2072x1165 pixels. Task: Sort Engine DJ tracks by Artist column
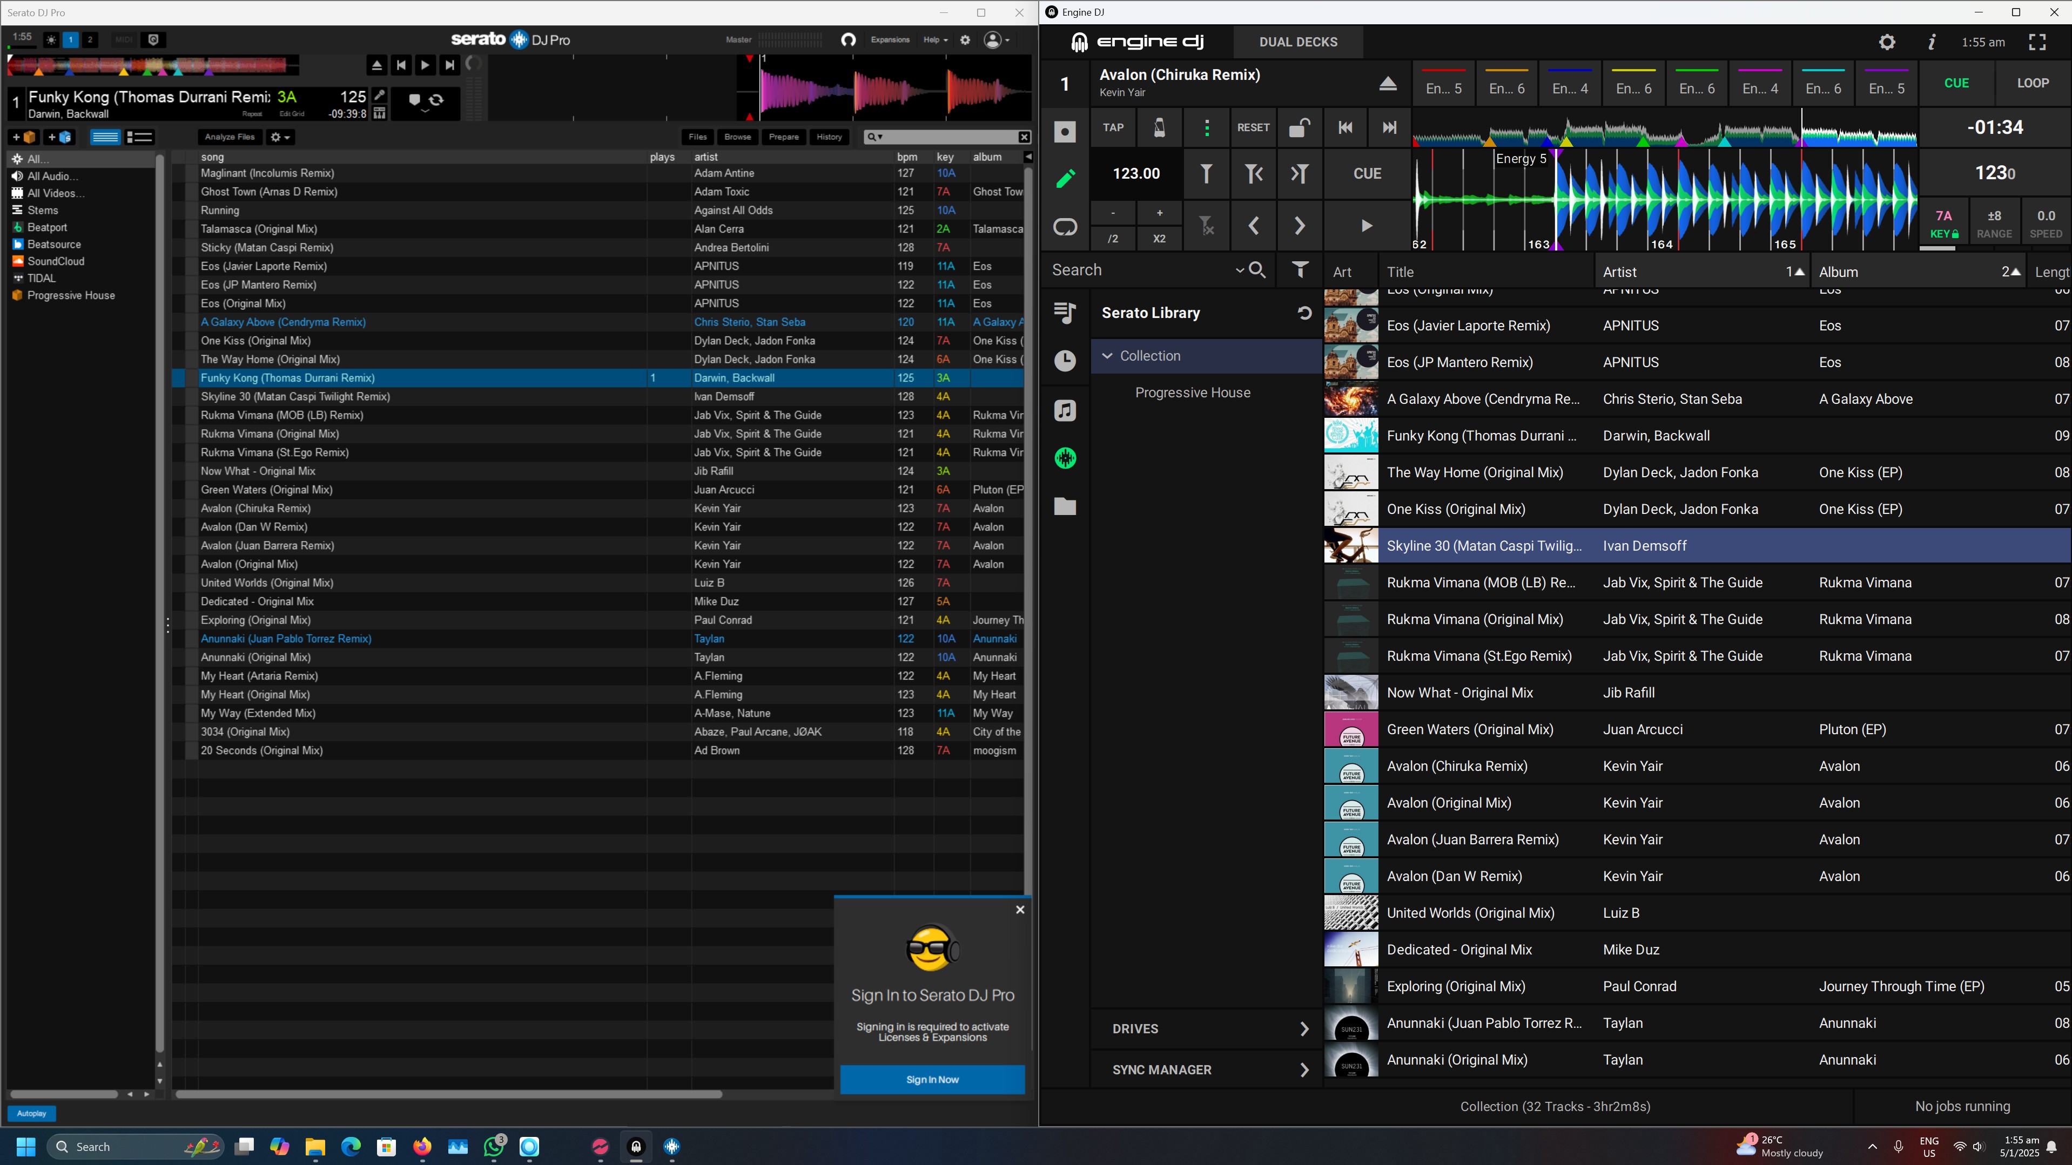tap(1703, 272)
